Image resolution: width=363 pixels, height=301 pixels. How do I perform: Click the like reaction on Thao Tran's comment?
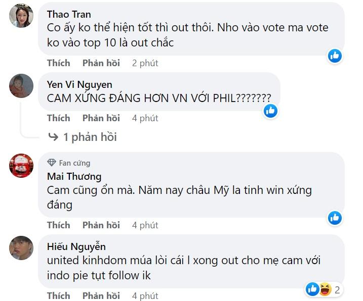pyautogui.click(x=335, y=56)
